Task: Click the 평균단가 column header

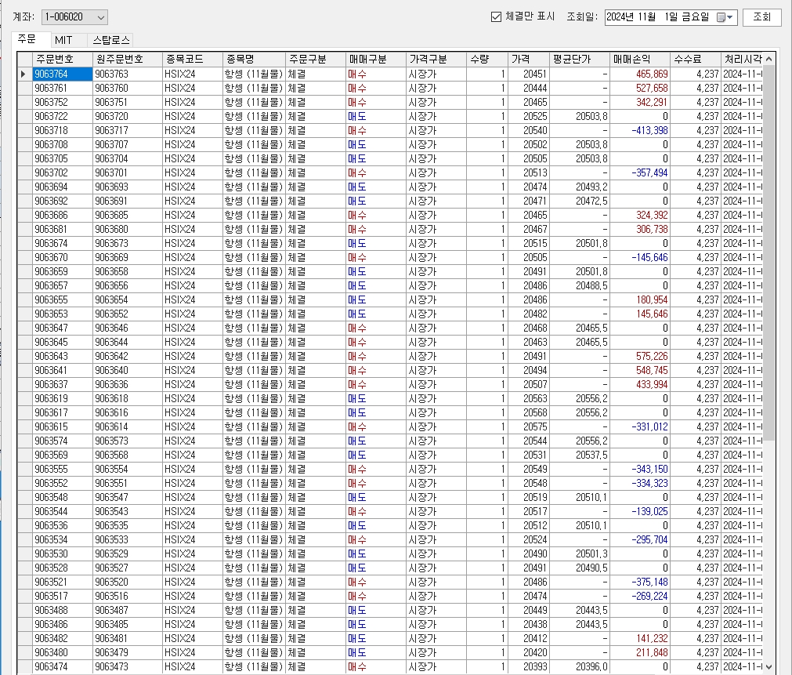Action: click(x=580, y=60)
